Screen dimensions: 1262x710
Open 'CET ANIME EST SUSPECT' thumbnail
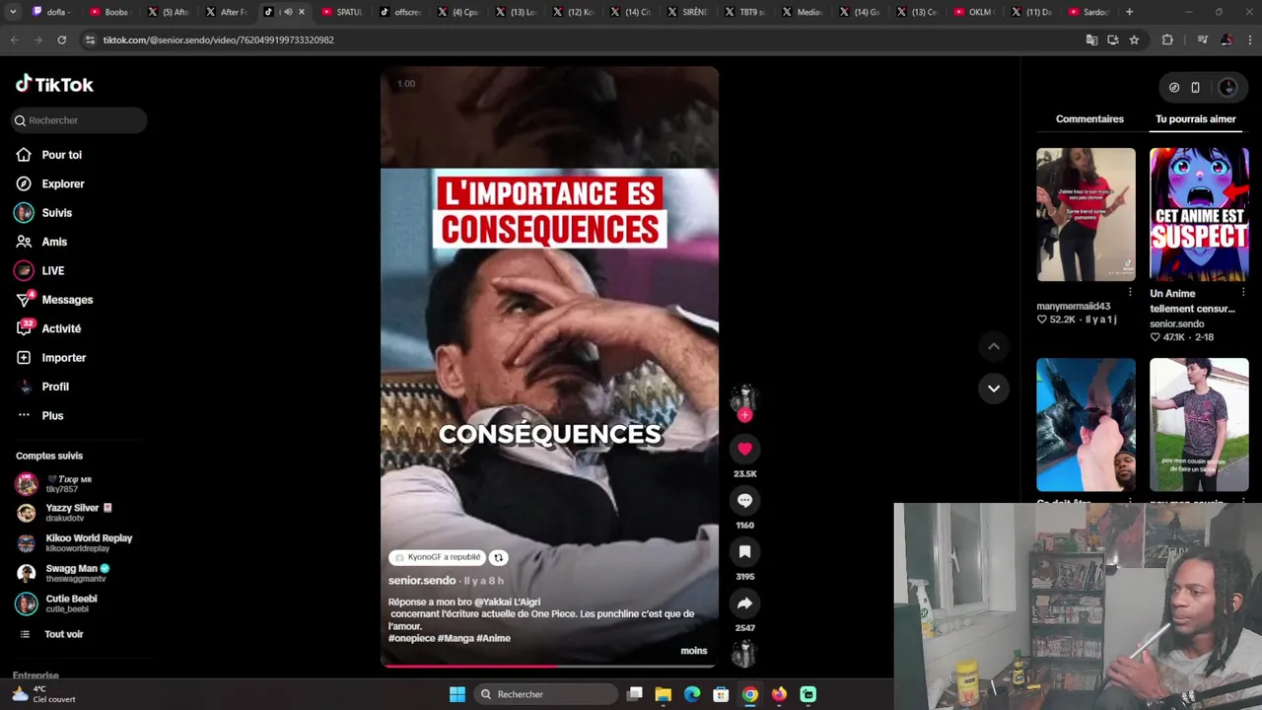coord(1199,214)
